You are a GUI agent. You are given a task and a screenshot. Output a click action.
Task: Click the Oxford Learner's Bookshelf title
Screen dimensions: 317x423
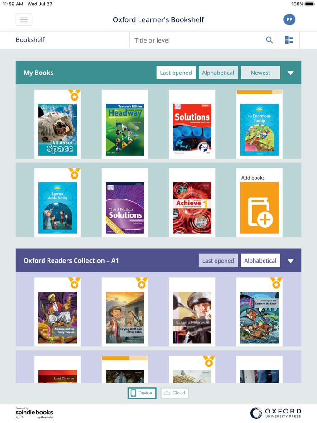[x=158, y=19]
